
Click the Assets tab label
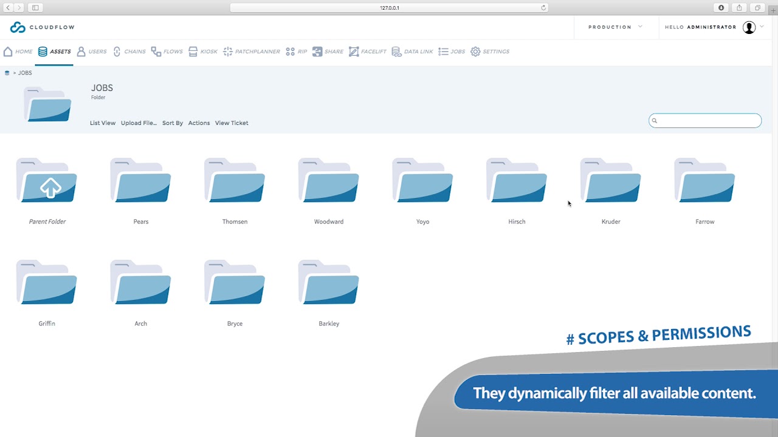pyautogui.click(x=60, y=52)
